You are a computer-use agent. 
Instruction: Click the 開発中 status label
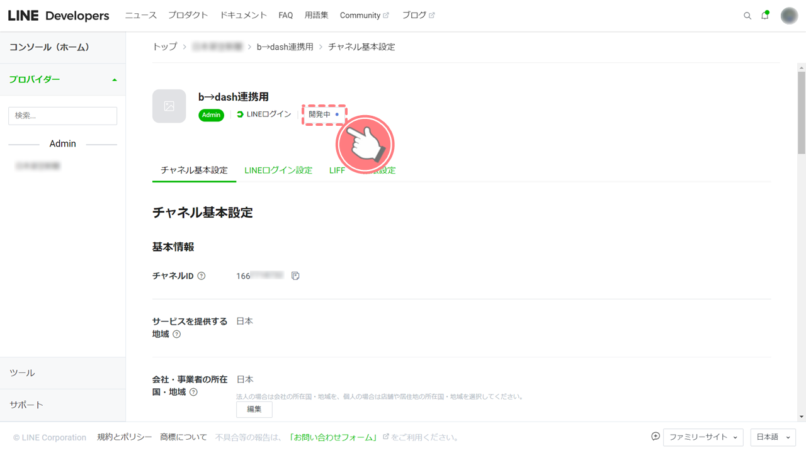point(324,115)
